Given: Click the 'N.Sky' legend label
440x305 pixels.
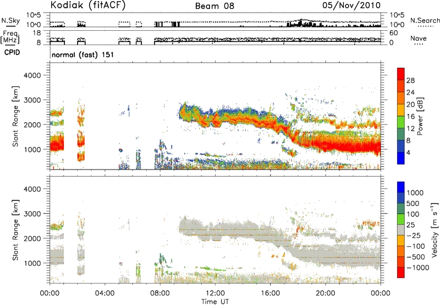Looking at the screenshot, I should 10,20.
